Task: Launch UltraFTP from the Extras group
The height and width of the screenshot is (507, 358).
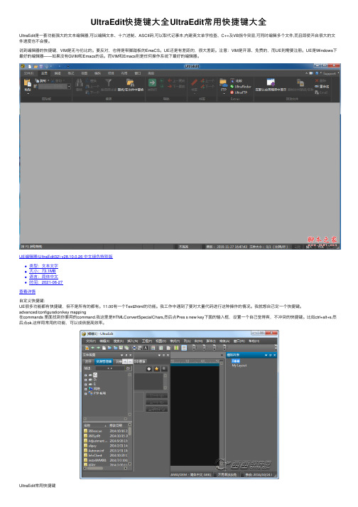Action: (x=239, y=92)
